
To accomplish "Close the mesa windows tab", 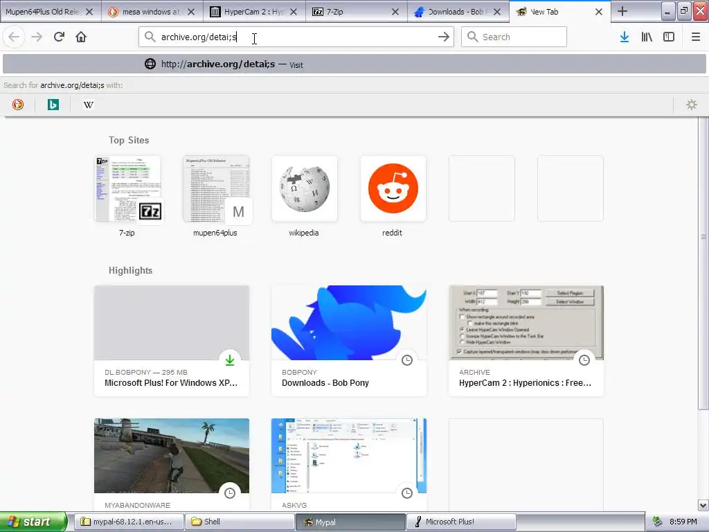I will point(191,12).
